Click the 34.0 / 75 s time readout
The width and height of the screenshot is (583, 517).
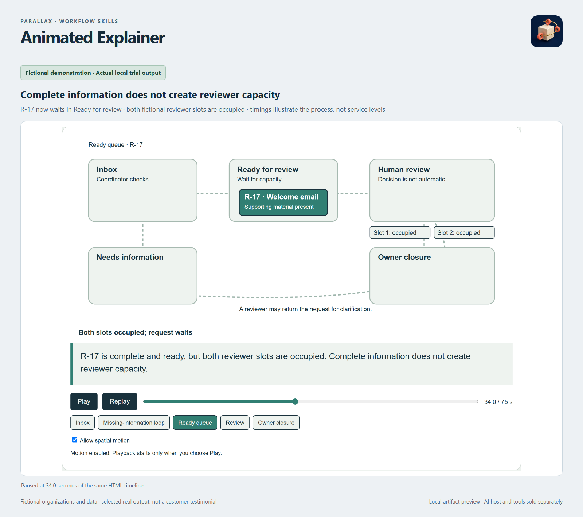tap(498, 402)
